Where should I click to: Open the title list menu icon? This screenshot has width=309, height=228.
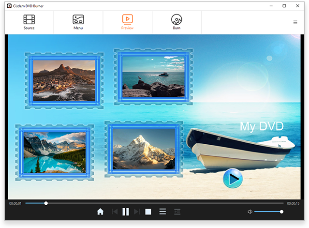[x=163, y=212]
